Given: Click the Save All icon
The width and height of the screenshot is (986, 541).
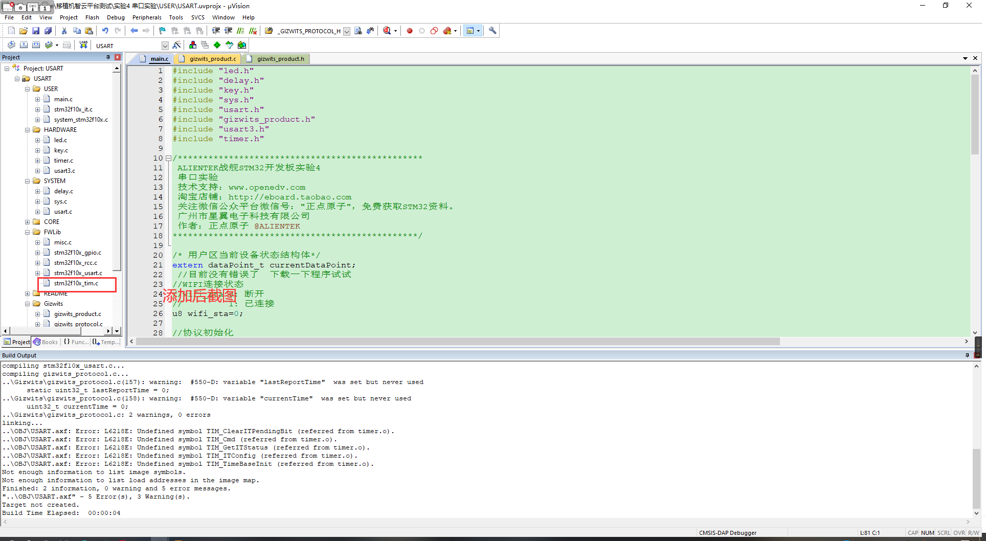Looking at the screenshot, I should coord(48,31).
